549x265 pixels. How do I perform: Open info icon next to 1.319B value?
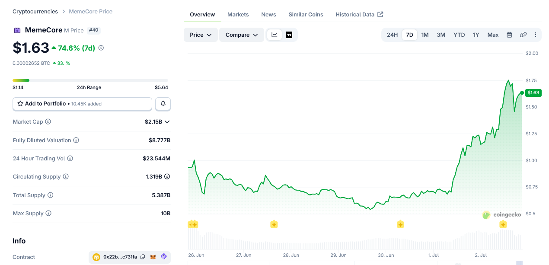(x=167, y=177)
